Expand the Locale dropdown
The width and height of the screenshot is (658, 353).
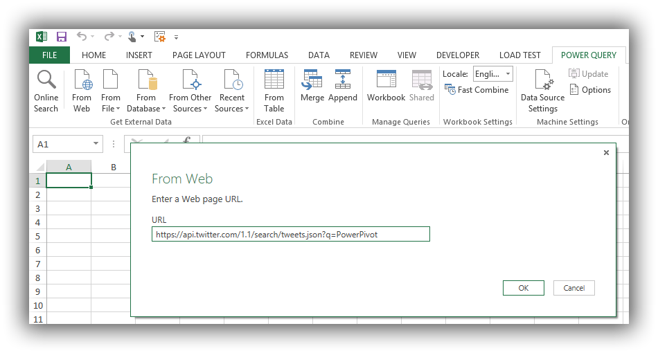tap(508, 74)
